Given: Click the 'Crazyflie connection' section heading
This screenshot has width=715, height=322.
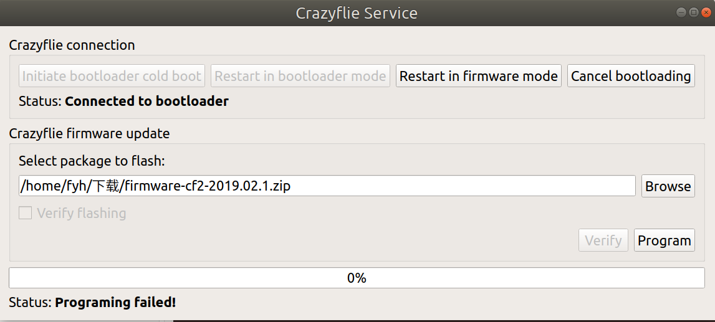Looking at the screenshot, I should pyautogui.click(x=72, y=45).
